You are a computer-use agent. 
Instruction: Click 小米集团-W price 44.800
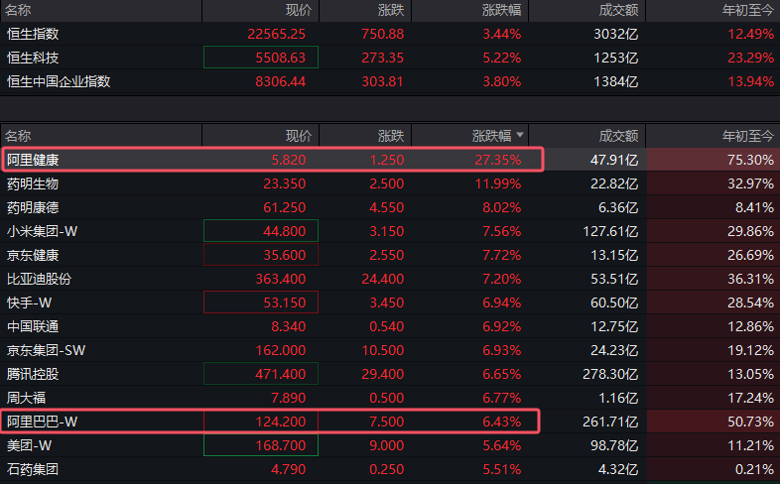(x=285, y=231)
